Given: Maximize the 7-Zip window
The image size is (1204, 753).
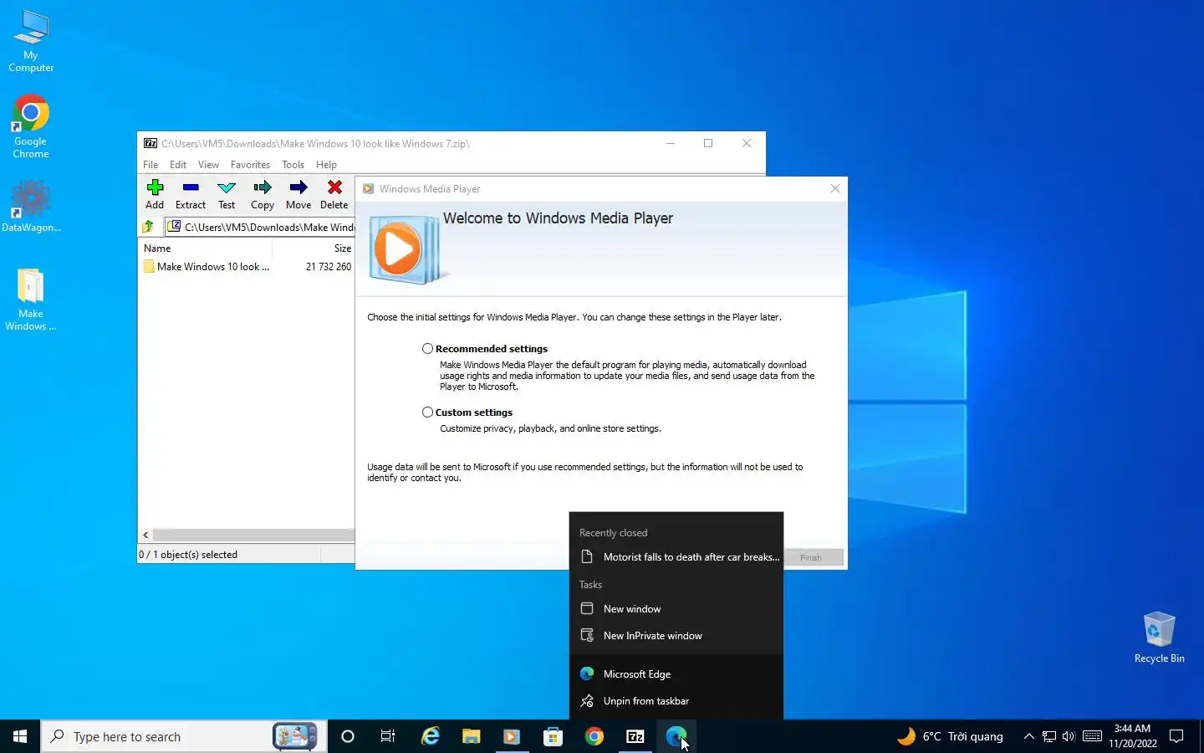Looking at the screenshot, I should 708,144.
